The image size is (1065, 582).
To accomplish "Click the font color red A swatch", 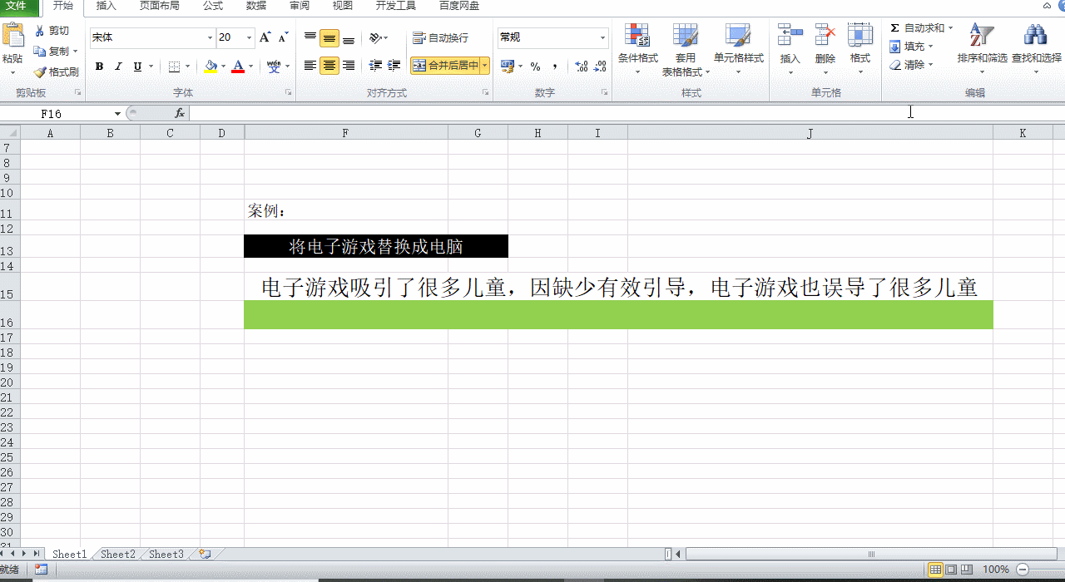I will click(238, 67).
